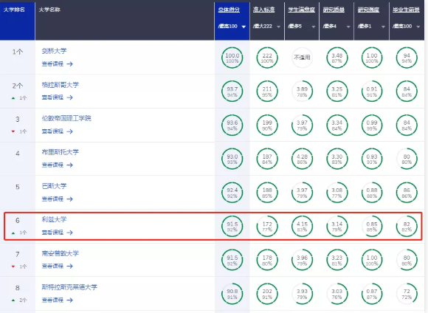The width and height of the screenshot is (428, 313).
Task: Click green up triangle under rank 6
Action: pyautogui.click(x=13, y=233)
